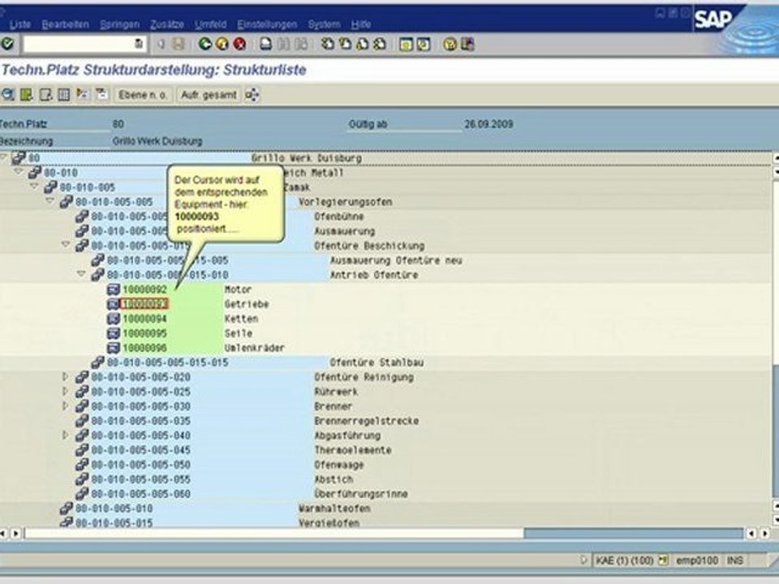Go to next page with toolbar icon
779x584 pixels.
click(x=362, y=44)
